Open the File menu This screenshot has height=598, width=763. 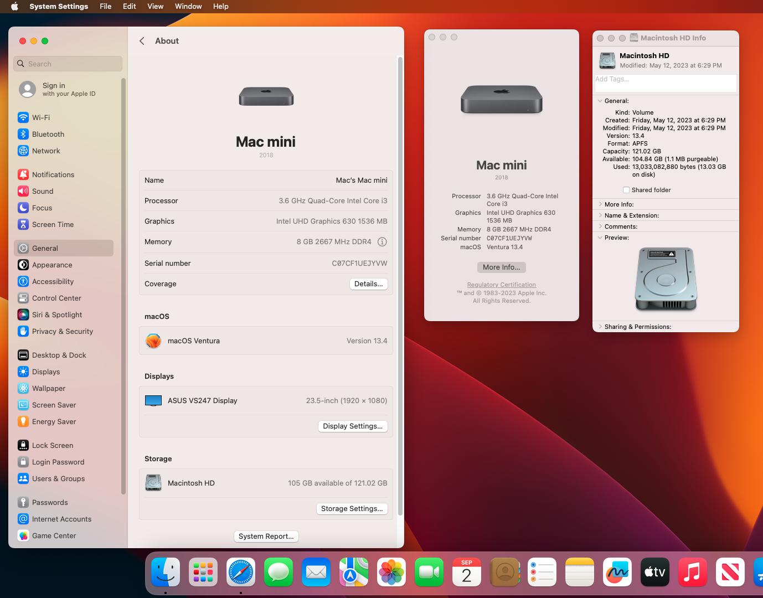[x=105, y=6]
